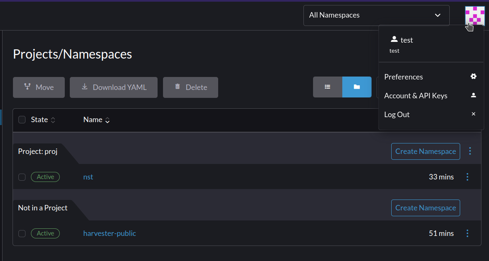This screenshot has width=489, height=261.
Task: Select the grouped folder view icon
Action: tap(357, 87)
